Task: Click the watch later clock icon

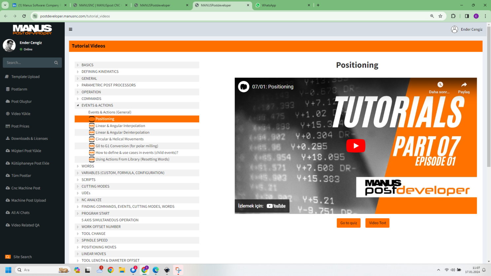Action: click(x=440, y=85)
